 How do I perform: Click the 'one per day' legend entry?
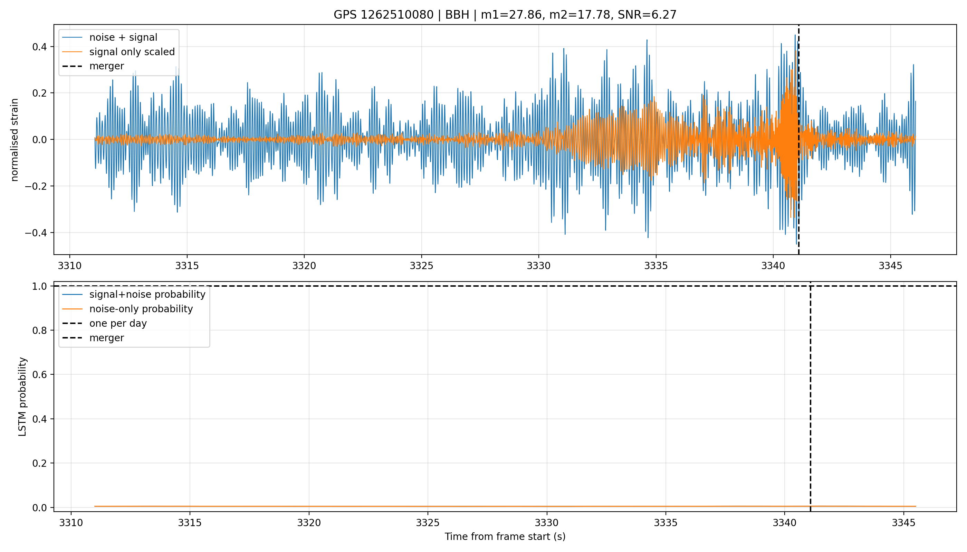pyautogui.click(x=118, y=323)
